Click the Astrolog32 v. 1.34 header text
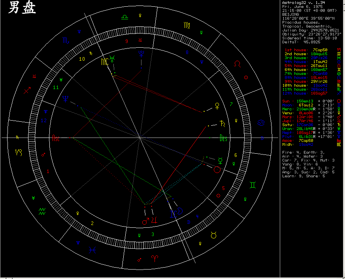This screenshot has width=345, height=279. click(x=304, y=3)
